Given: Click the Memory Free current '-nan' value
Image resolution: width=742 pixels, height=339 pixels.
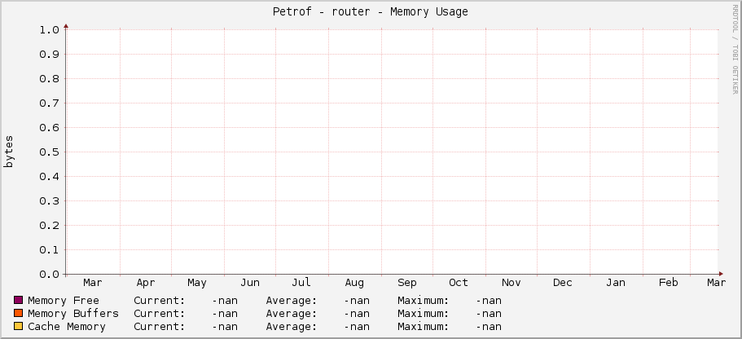Looking at the screenshot, I should [x=225, y=300].
